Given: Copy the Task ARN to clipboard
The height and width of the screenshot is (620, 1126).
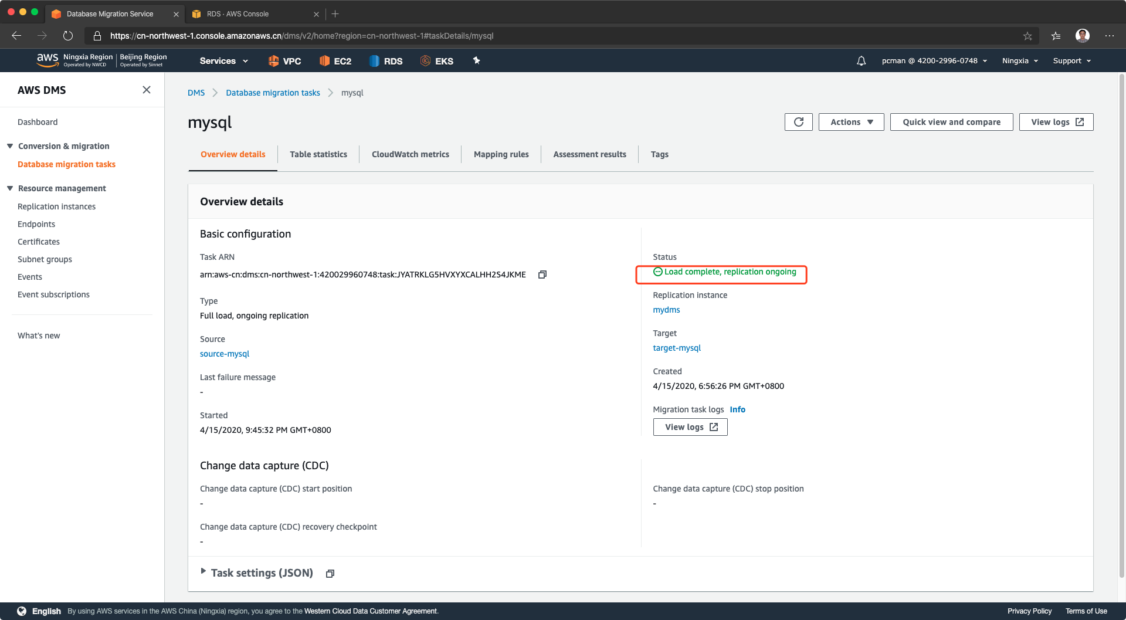Looking at the screenshot, I should [542, 275].
